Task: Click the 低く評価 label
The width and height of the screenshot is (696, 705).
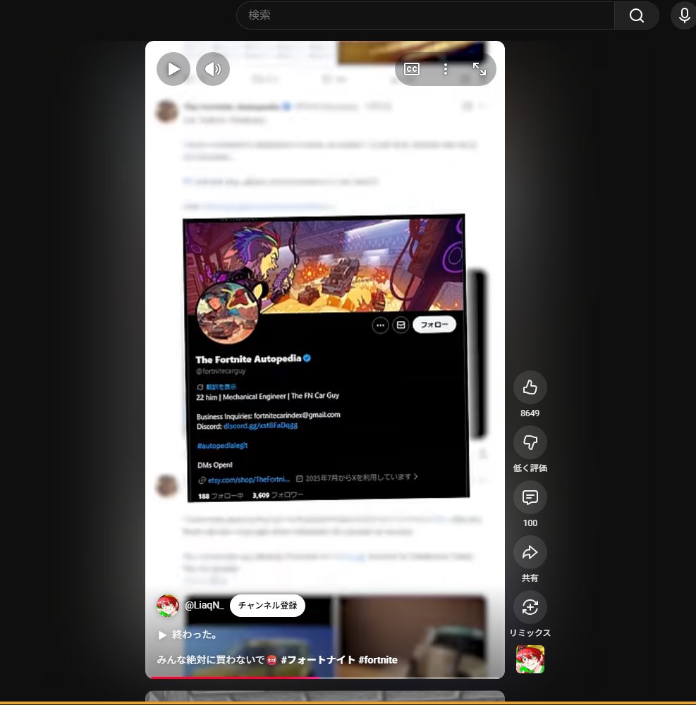Action: 530,468
